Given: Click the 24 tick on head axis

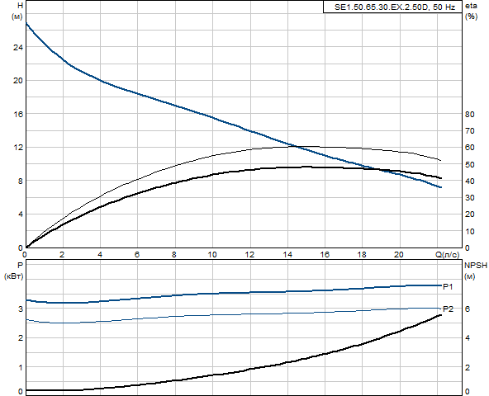Looking at the screenshot, I should coord(18,47).
